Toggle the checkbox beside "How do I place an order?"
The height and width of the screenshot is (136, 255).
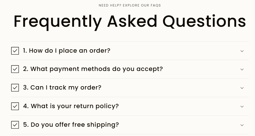pyautogui.click(x=15, y=51)
